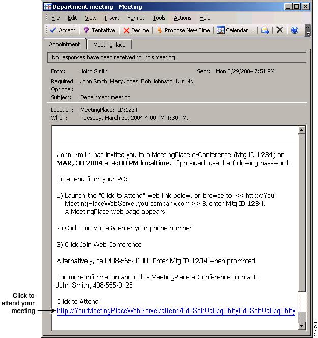Click the '3) Click Join Web Conference' line
The image size is (318, 338).
tap(99, 245)
